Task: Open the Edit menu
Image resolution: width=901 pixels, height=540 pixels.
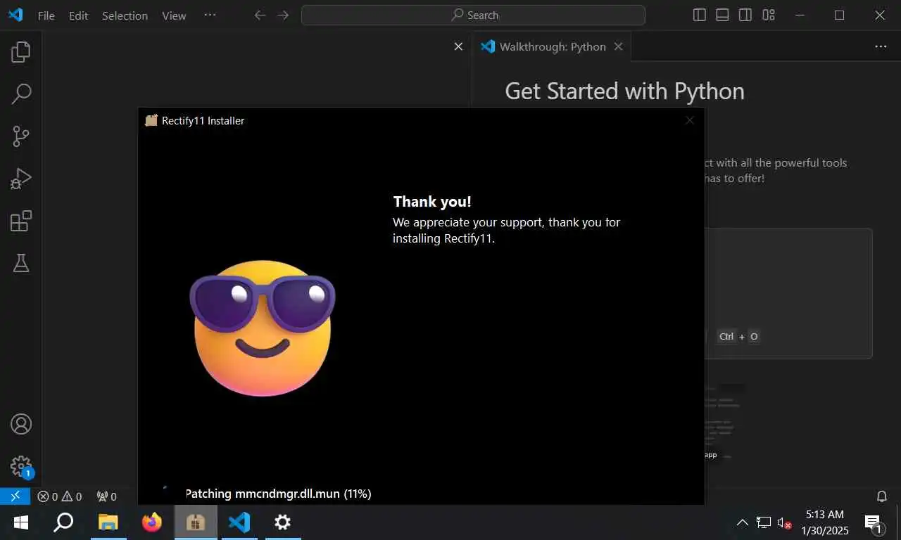Action: (78, 15)
